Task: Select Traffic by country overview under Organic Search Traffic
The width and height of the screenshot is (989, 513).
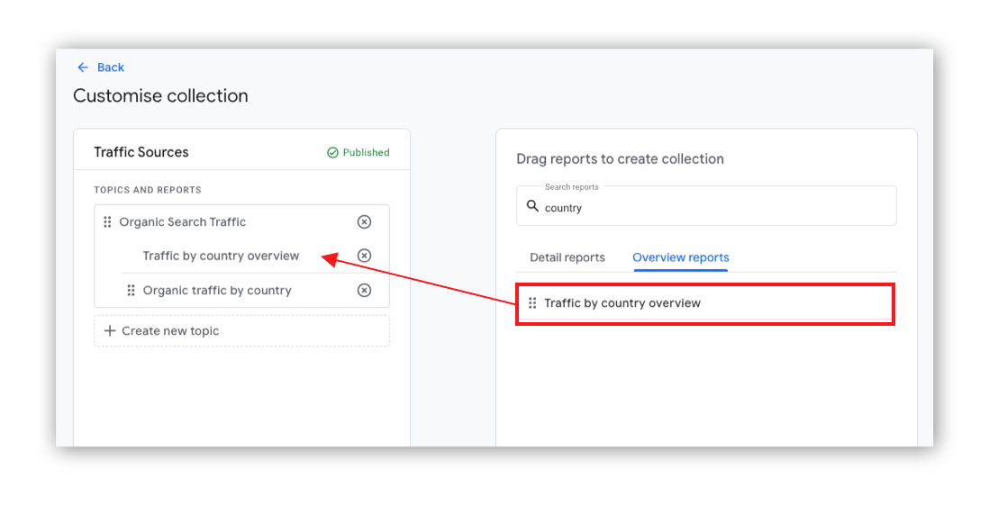Action: tap(221, 256)
